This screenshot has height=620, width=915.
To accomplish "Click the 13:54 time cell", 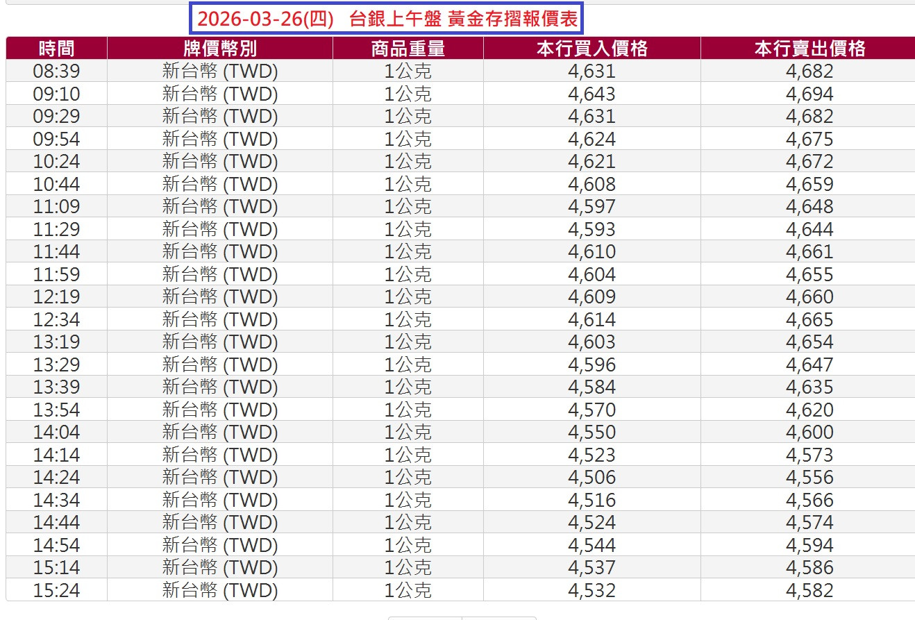I will (56, 410).
